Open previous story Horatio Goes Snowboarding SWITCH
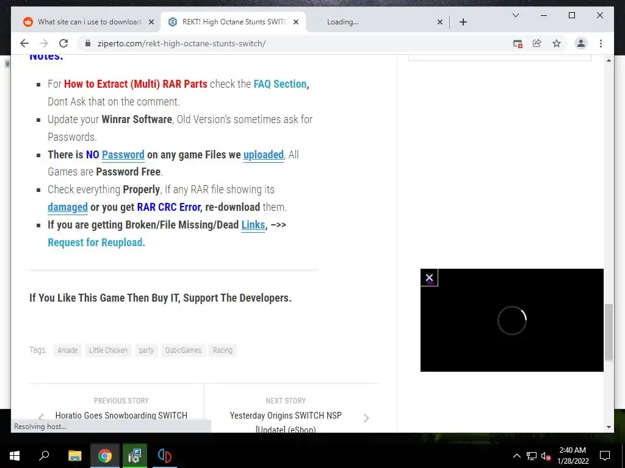The image size is (625, 468). (x=121, y=415)
